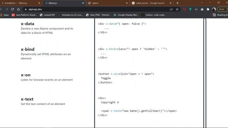Click the 'Listen for browser events on an element' text
This screenshot has height=128, width=228.
[x=47, y=80]
